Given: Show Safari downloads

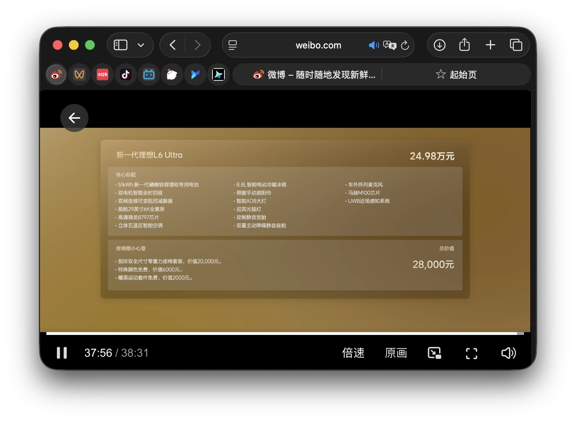Looking at the screenshot, I should coord(439,45).
